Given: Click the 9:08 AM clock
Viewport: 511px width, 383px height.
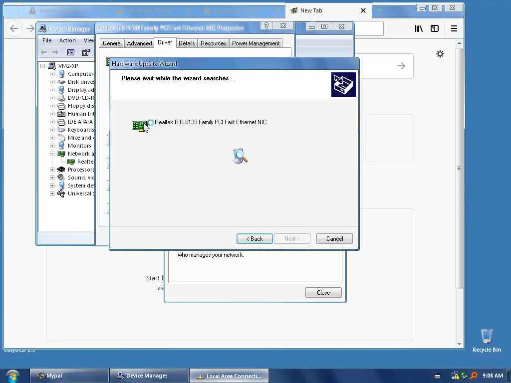Looking at the screenshot, I should [493, 376].
